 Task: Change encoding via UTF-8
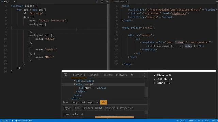coord(201,121)
